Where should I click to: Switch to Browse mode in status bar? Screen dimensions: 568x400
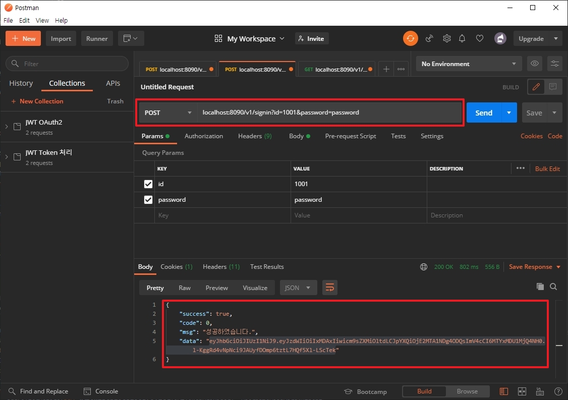pyautogui.click(x=467, y=391)
